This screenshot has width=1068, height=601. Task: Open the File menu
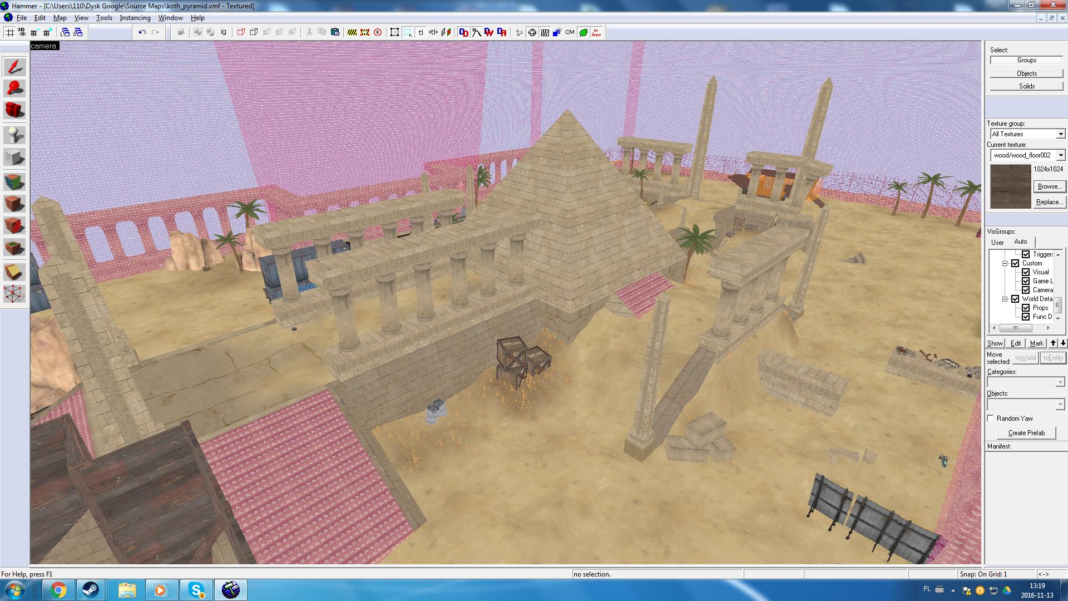(22, 18)
